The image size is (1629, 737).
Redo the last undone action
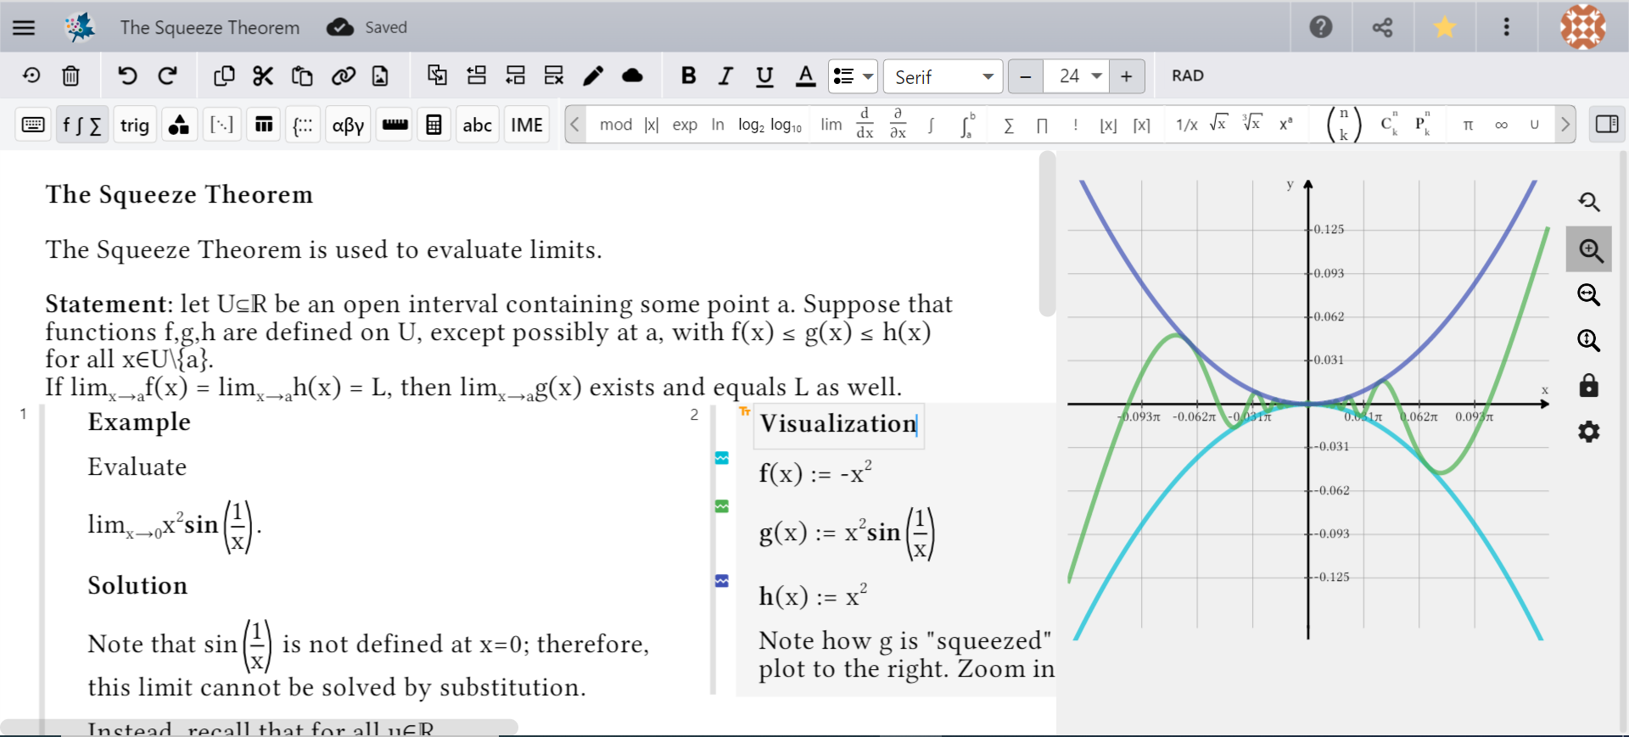pyautogui.click(x=168, y=76)
